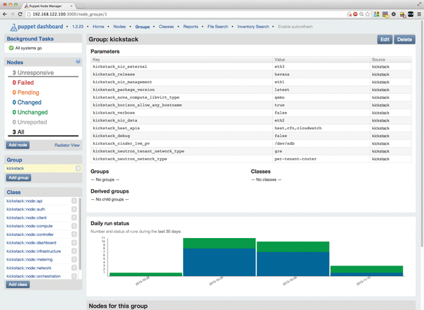Click the Puppet Node Manager tab favicon
The height and width of the screenshot is (310, 424).
pos(26,6)
